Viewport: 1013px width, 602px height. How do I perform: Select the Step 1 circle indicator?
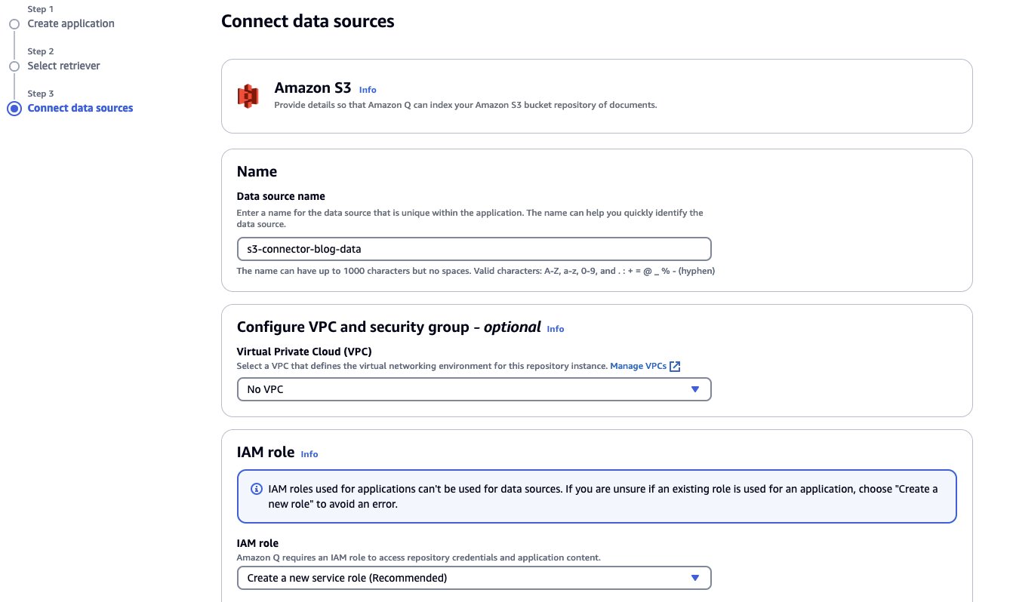(x=14, y=24)
